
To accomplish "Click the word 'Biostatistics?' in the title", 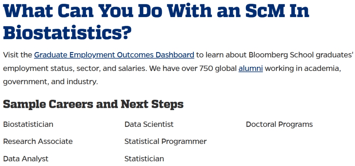I will point(67,32).
